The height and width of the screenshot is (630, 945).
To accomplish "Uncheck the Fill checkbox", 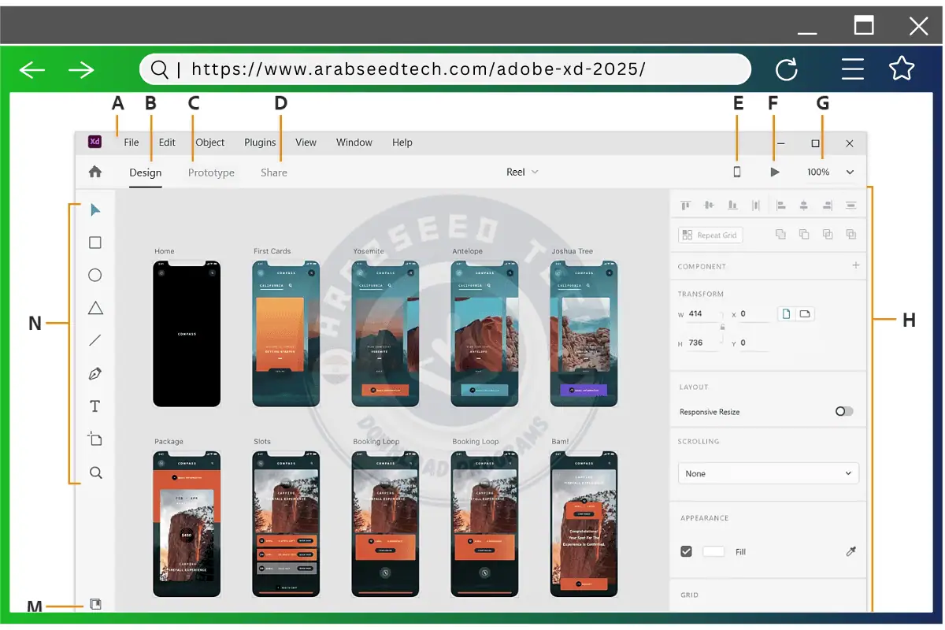I will (x=686, y=551).
